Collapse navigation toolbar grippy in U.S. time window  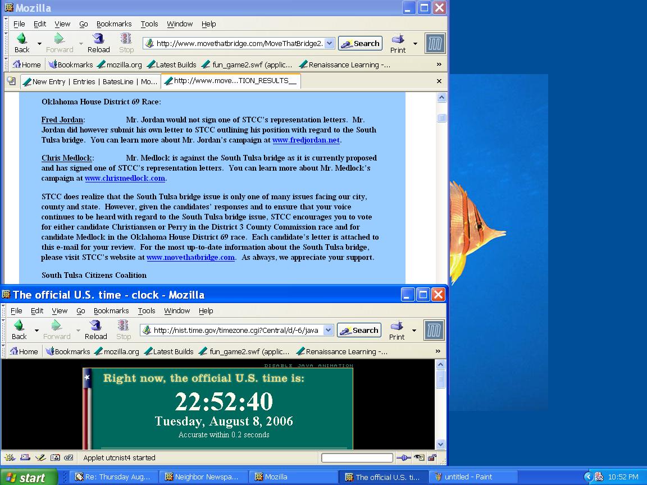point(3,330)
